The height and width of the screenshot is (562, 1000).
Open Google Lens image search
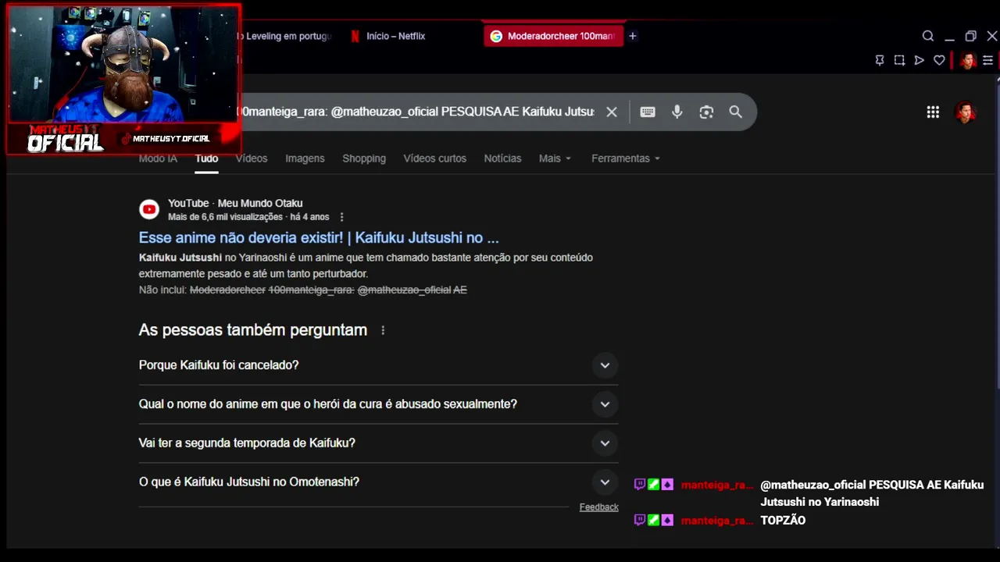click(x=706, y=112)
